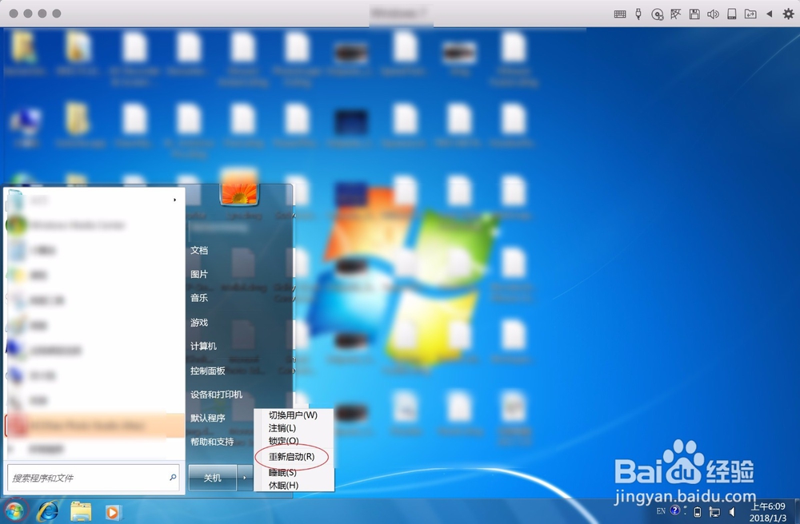This screenshot has height=524, width=800.
Task: Click the sound speaker icon in VM toolbar
Action: coord(713,14)
